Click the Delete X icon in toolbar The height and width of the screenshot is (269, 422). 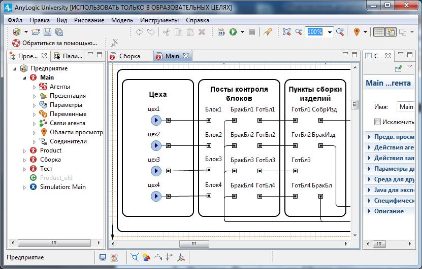coord(202,32)
